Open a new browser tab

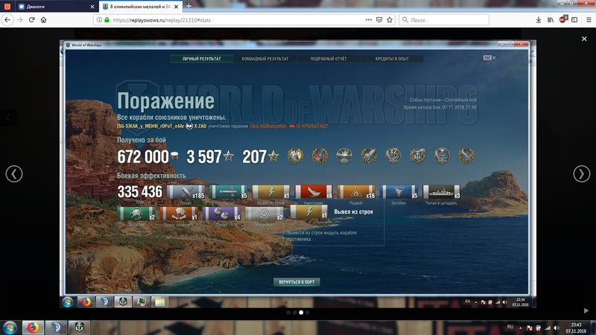pos(188,6)
